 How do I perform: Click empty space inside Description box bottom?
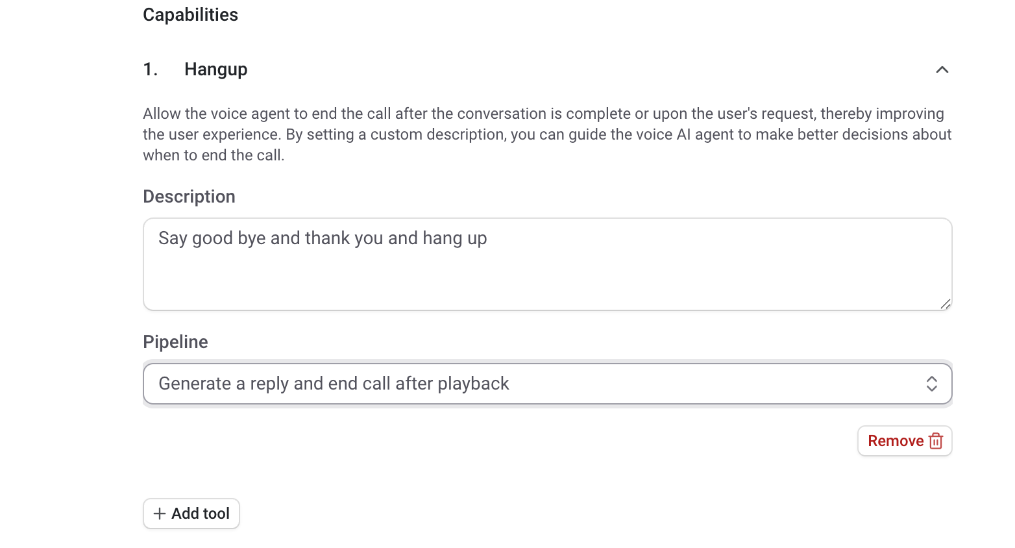click(x=546, y=289)
